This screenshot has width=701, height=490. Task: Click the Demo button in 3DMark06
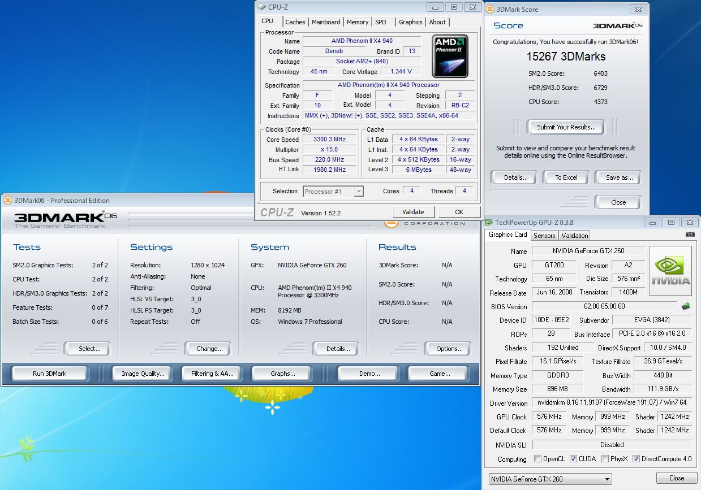click(369, 374)
